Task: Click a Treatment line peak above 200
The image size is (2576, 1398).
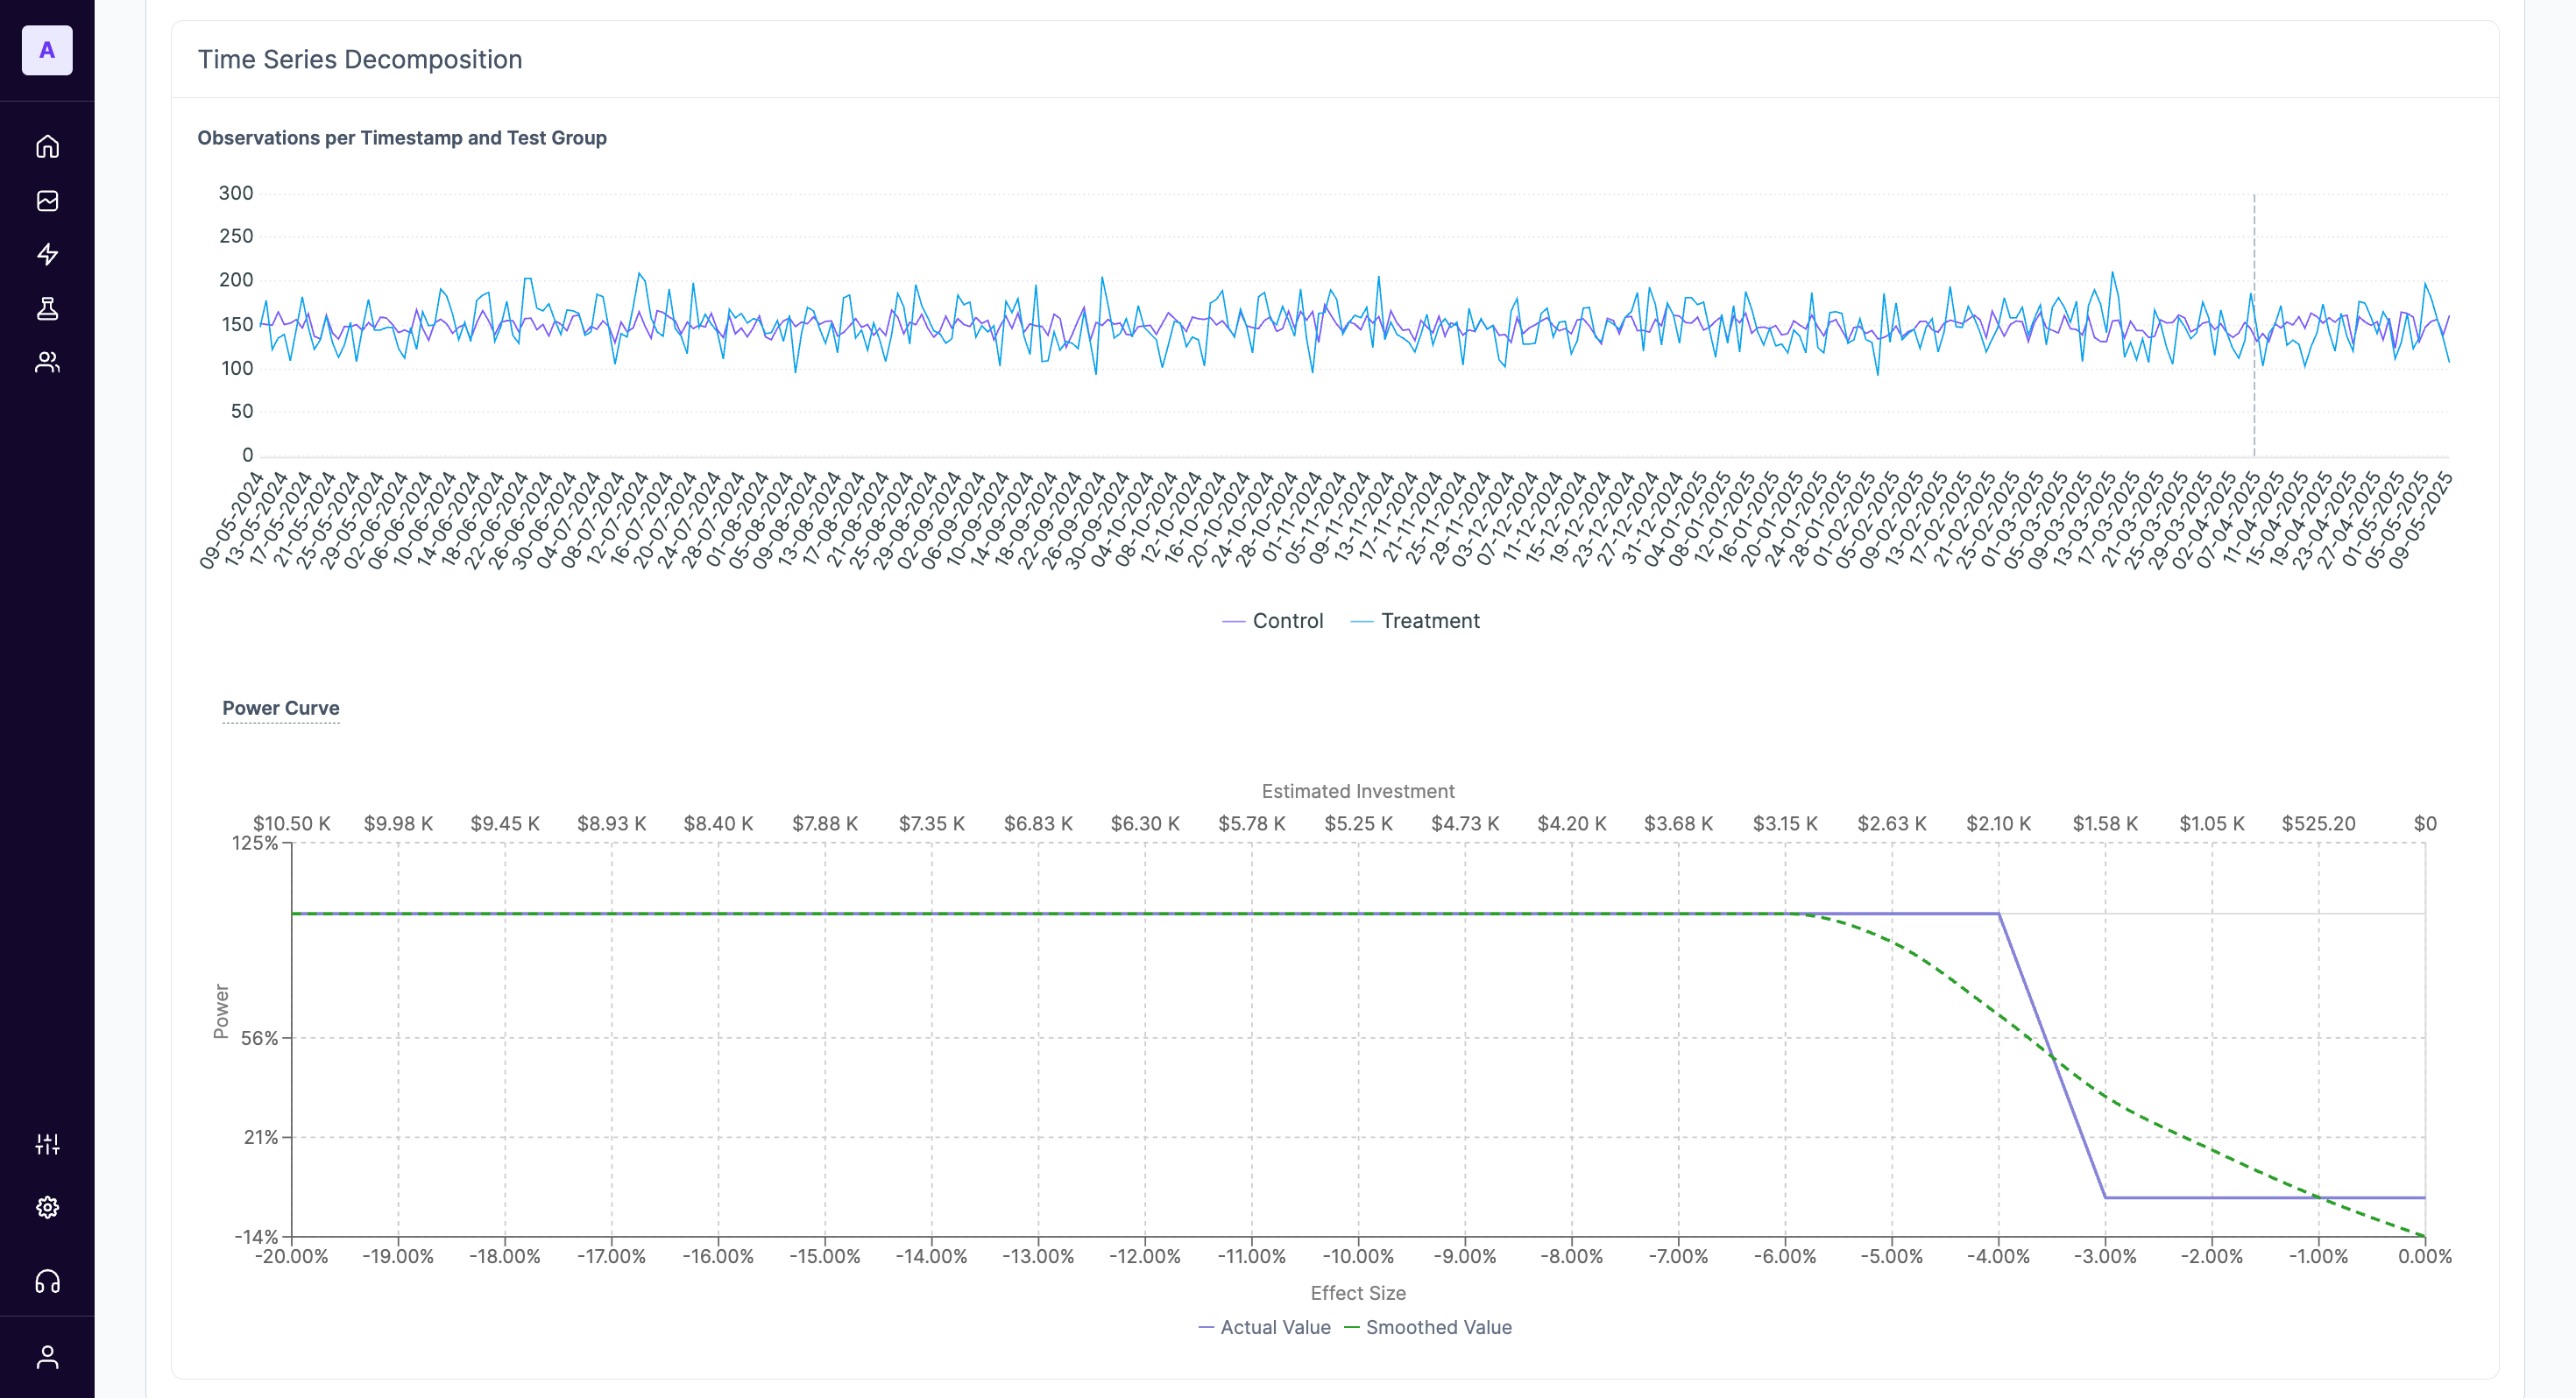Action: (x=640, y=272)
